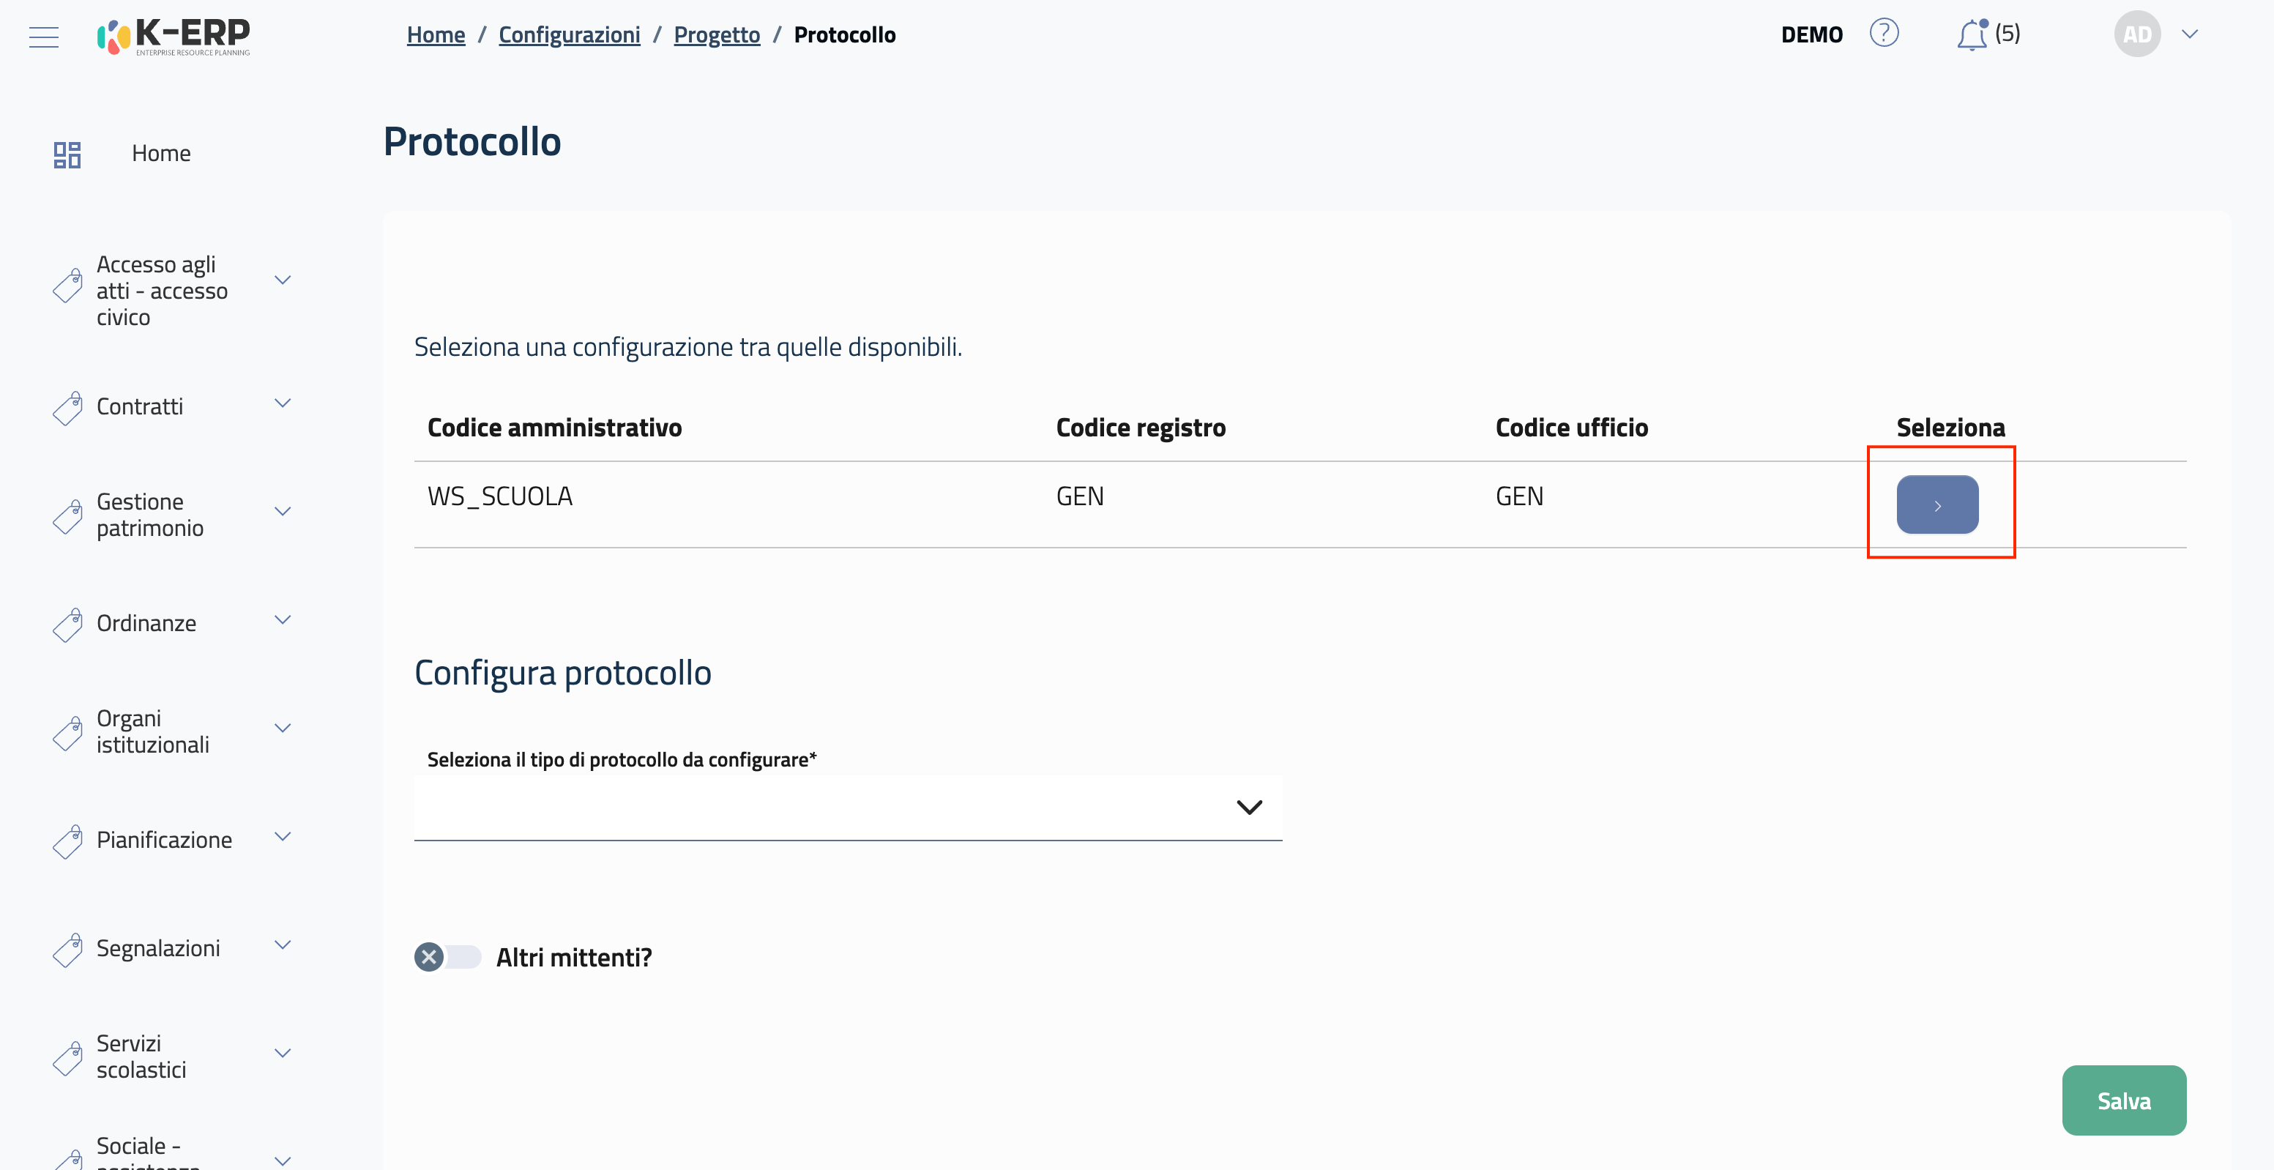Image resolution: width=2274 pixels, height=1170 pixels.
Task: Toggle the Altri mittenti switch
Action: (447, 957)
